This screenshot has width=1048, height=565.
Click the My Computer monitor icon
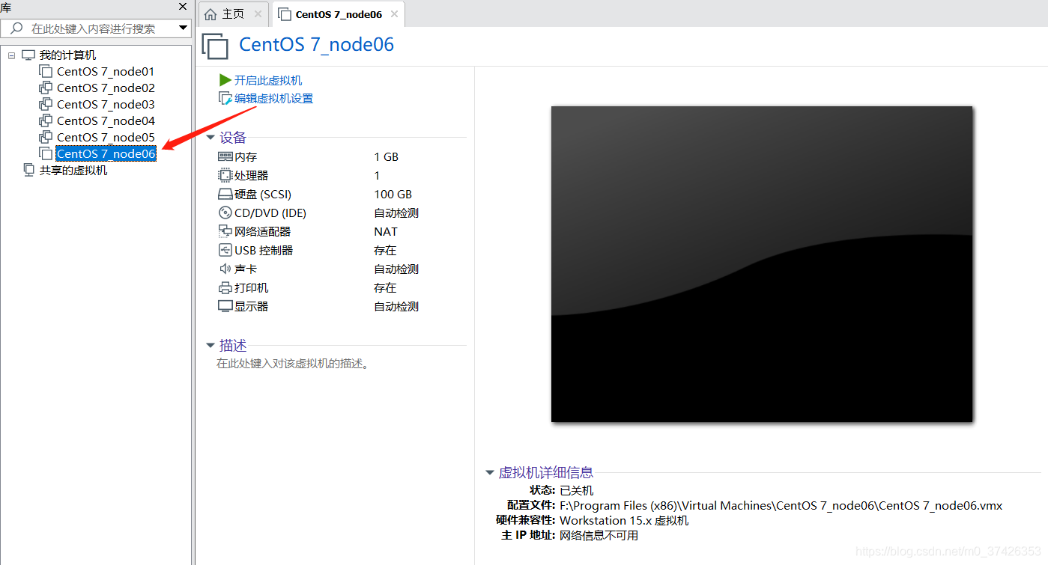click(28, 55)
